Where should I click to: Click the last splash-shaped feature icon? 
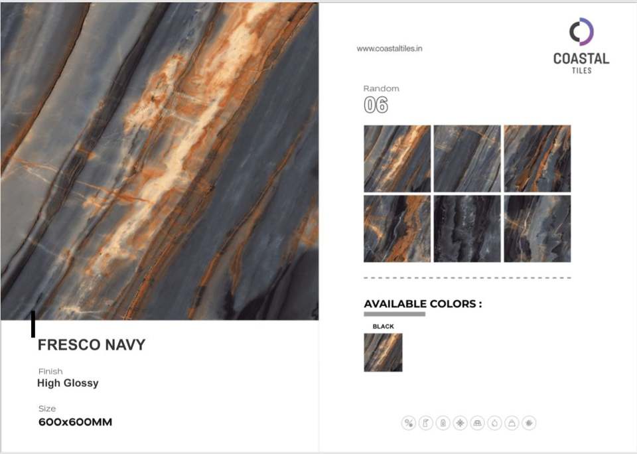point(529,423)
